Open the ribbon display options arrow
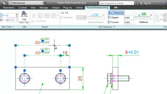The image size is (167, 94). (x=118, y=8)
